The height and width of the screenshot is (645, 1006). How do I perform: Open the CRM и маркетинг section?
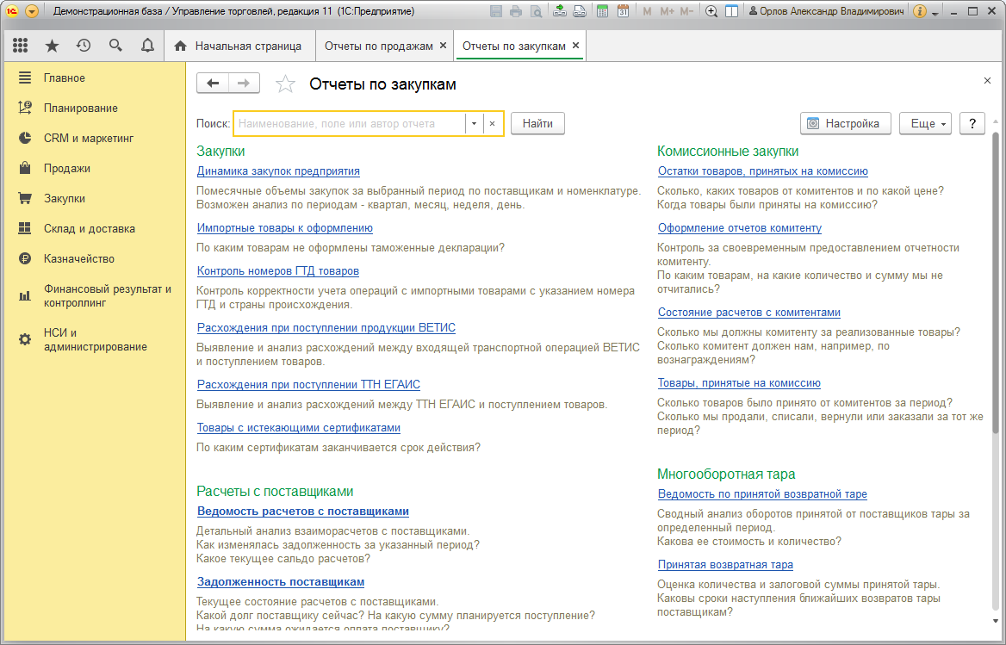[95, 139]
